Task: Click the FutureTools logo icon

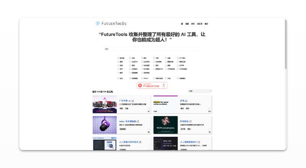Action: pyautogui.click(x=98, y=24)
